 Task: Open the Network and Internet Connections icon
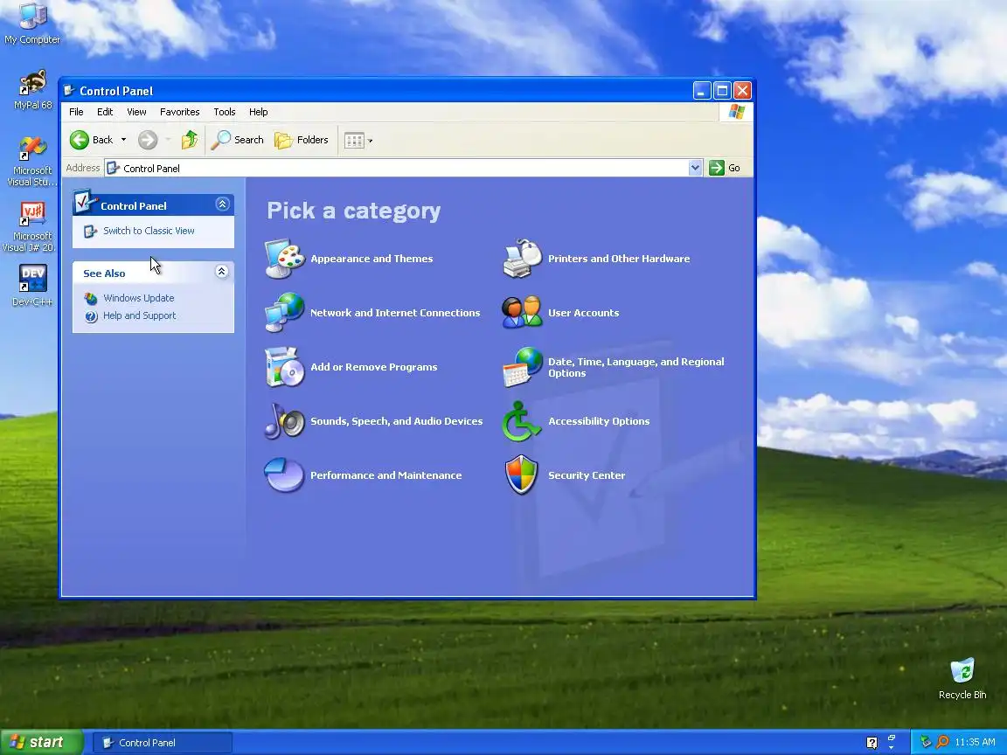coord(284,312)
